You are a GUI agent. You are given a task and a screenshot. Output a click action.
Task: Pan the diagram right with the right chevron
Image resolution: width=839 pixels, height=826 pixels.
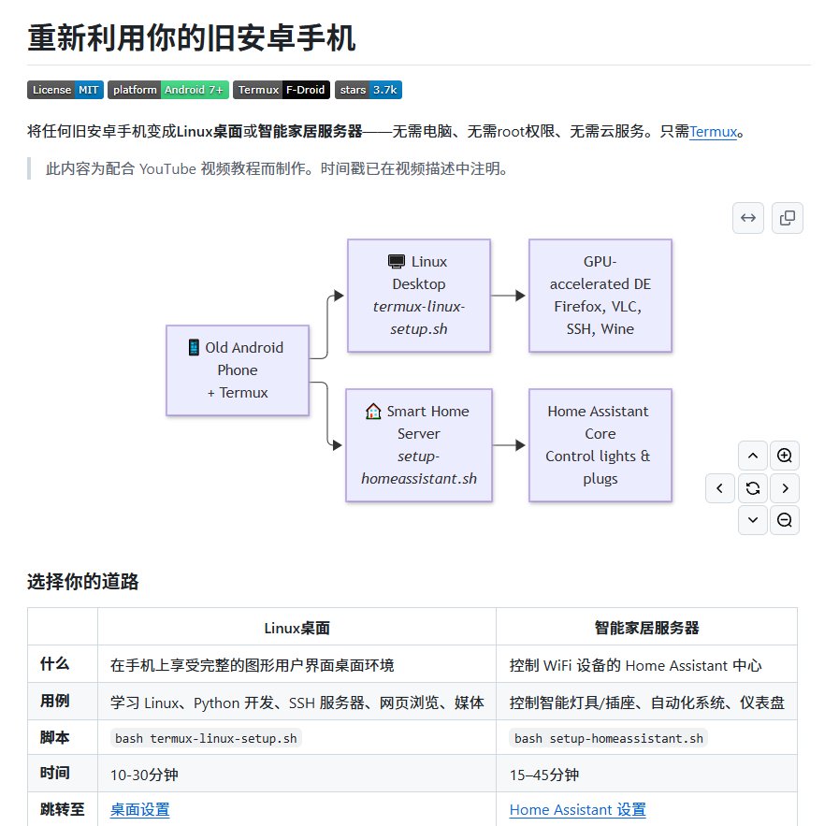coord(785,488)
